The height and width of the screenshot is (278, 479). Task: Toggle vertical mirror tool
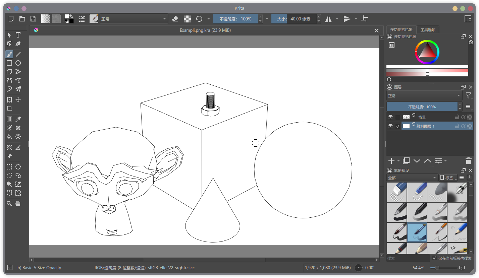[x=347, y=19]
